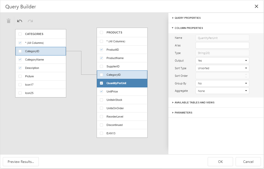Image resolution: width=264 pixels, height=169 pixels.
Task: Close the Query Builder dialog
Action: [x=256, y=6]
